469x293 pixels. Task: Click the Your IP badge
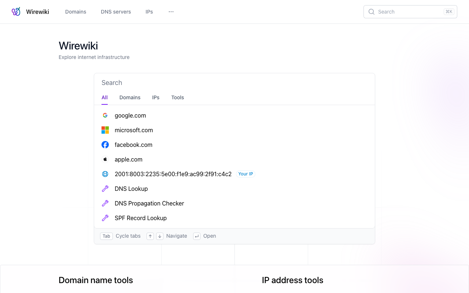(245, 174)
